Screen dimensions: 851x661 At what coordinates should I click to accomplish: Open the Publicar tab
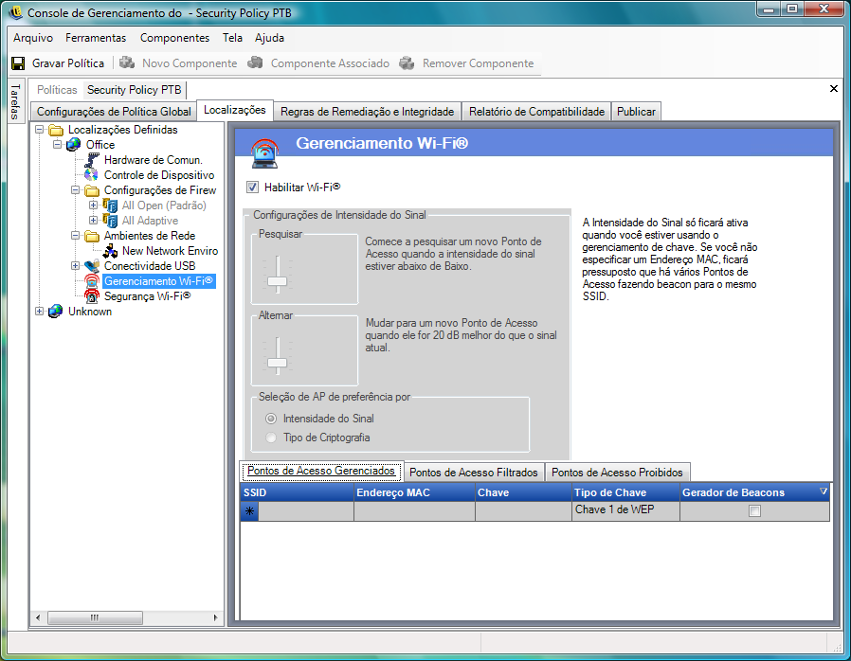pos(636,112)
